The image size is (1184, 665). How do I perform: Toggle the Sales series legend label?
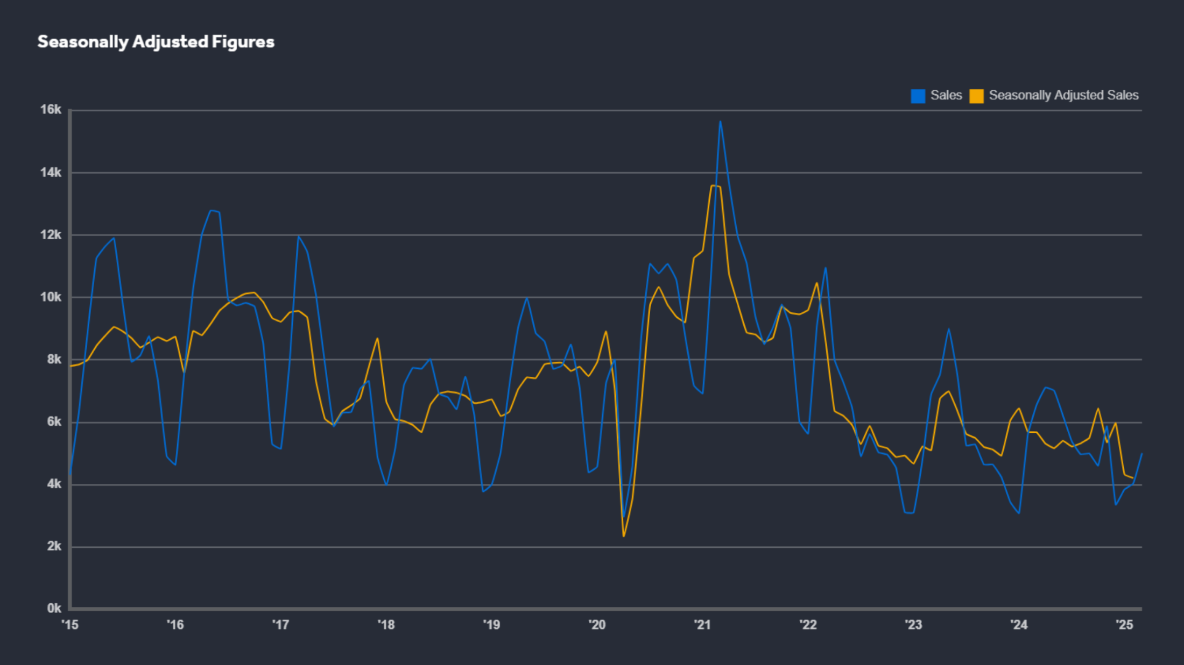pos(946,96)
